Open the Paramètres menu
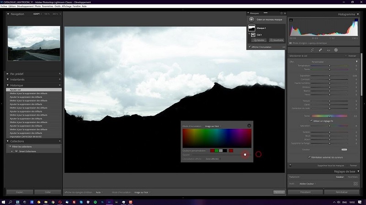366x205 pixels. [48, 6]
